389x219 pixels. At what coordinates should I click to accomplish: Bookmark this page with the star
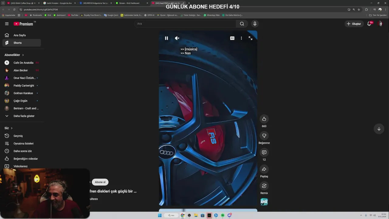pos(359,9)
